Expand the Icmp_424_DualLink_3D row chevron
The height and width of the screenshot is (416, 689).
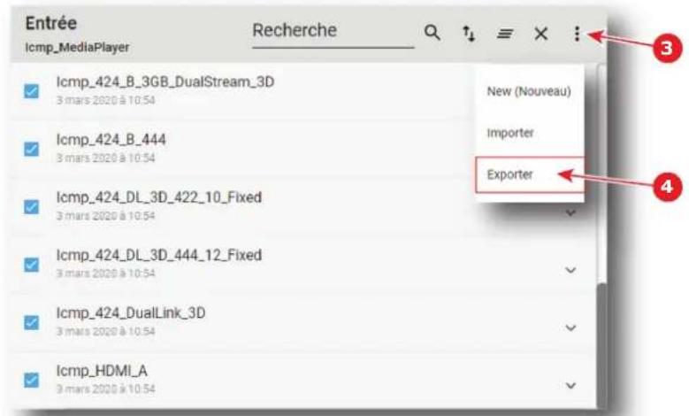click(x=570, y=327)
